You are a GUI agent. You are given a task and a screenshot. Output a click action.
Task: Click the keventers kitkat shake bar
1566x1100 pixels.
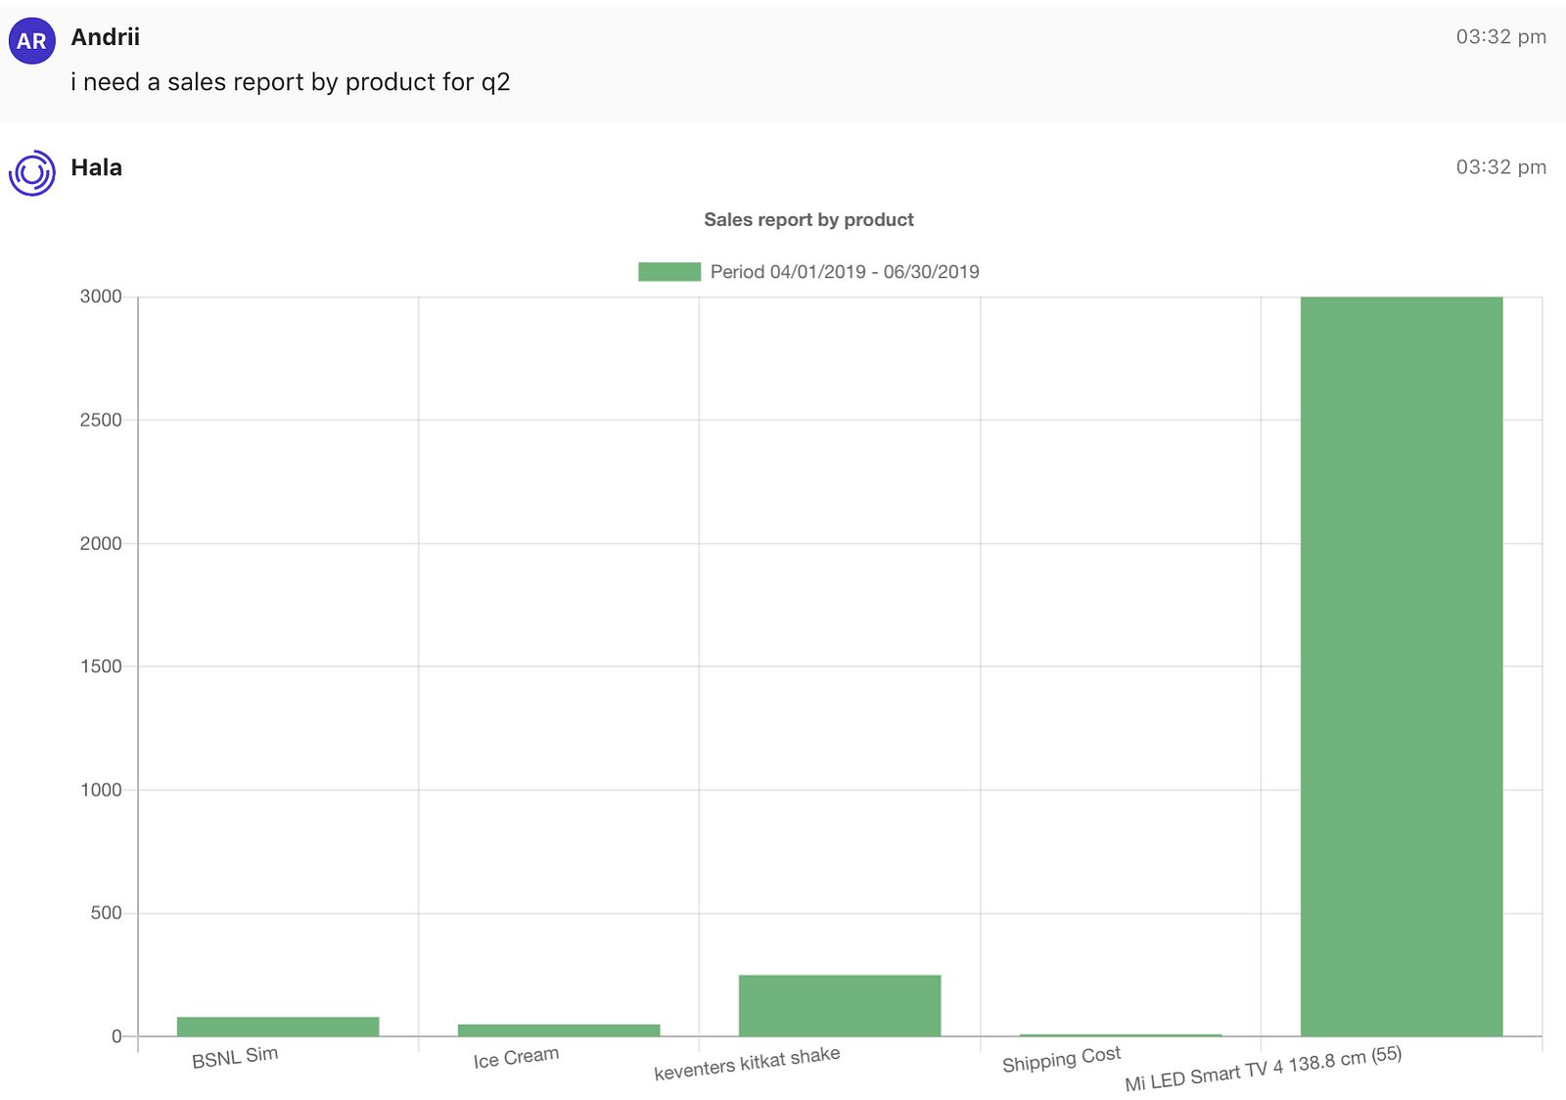point(839,1005)
